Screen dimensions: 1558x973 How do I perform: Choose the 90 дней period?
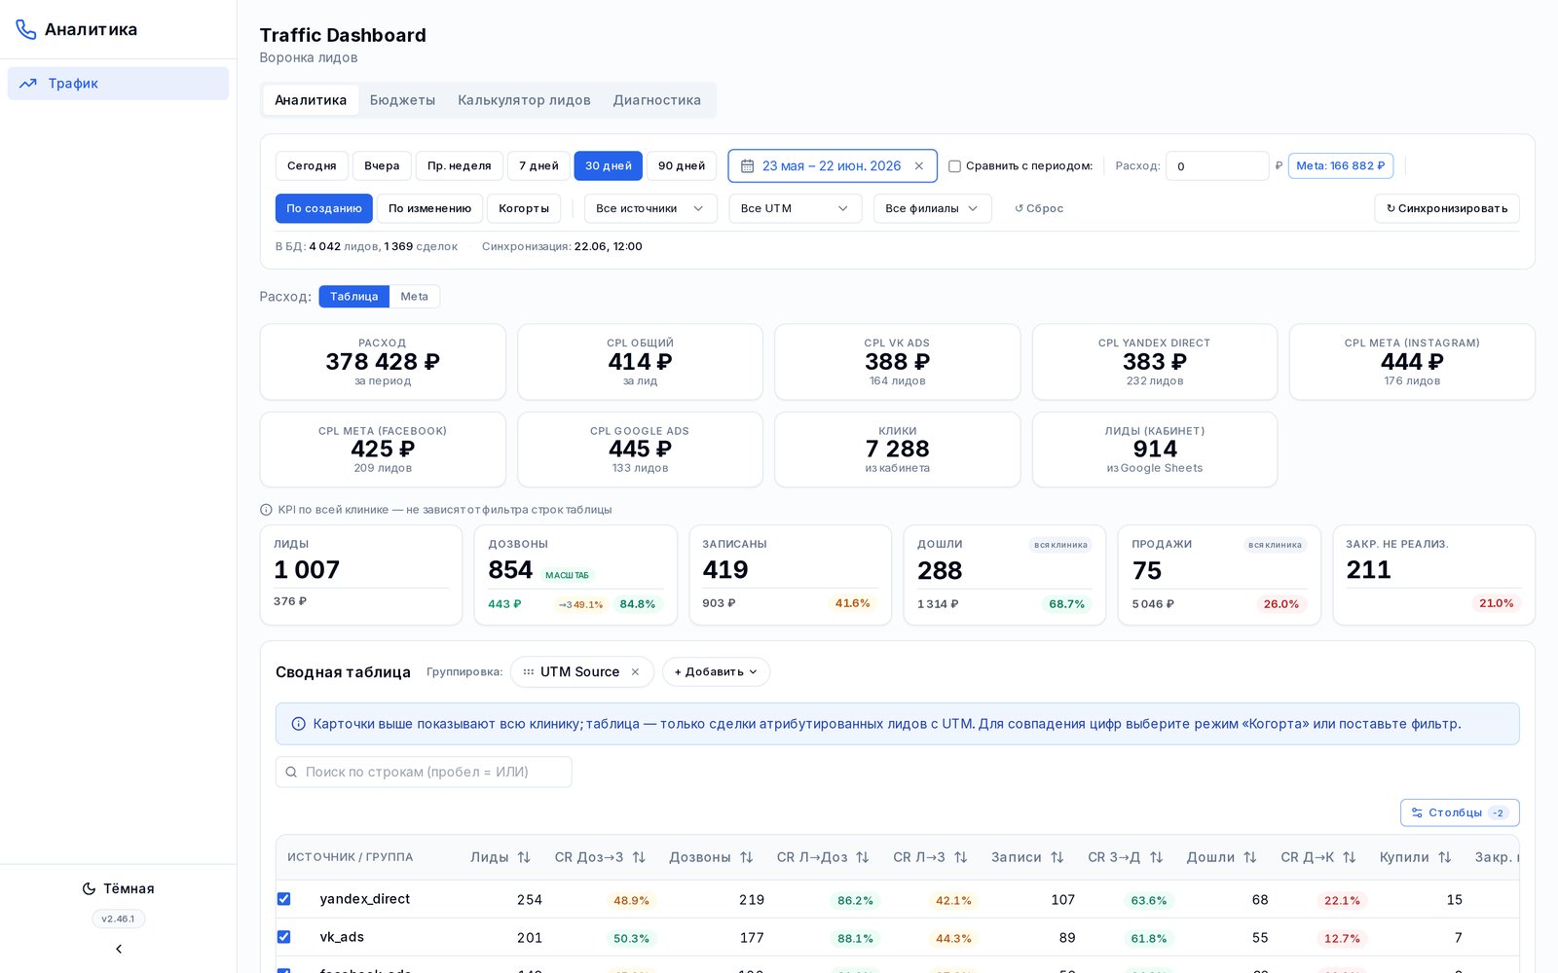(x=682, y=166)
